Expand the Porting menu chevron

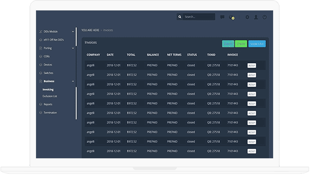pos(73,48)
